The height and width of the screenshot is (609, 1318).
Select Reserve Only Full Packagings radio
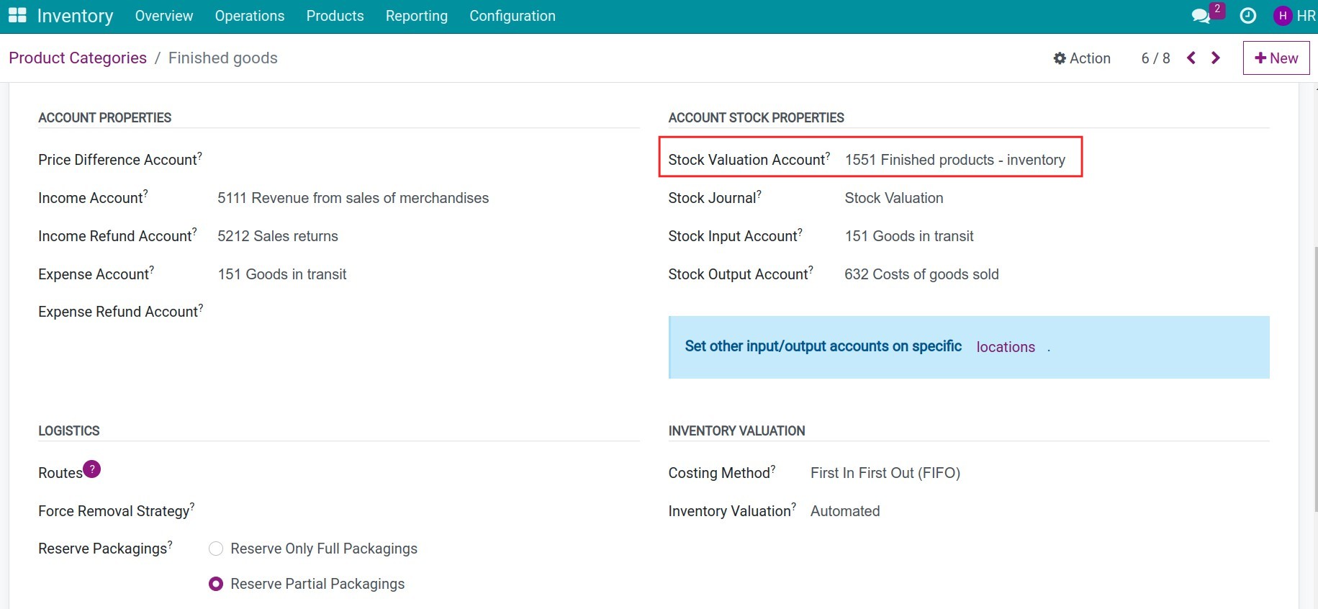(216, 549)
